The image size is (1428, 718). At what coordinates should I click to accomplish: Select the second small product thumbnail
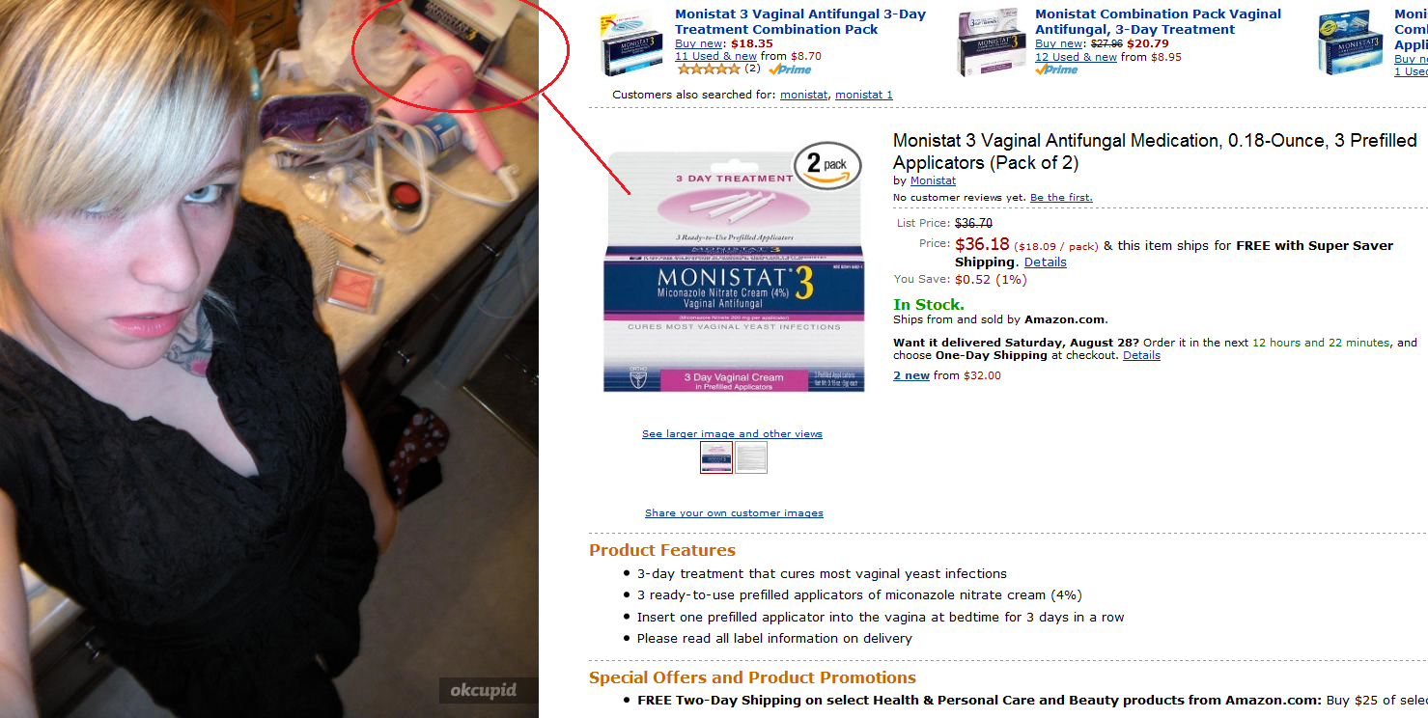click(751, 457)
